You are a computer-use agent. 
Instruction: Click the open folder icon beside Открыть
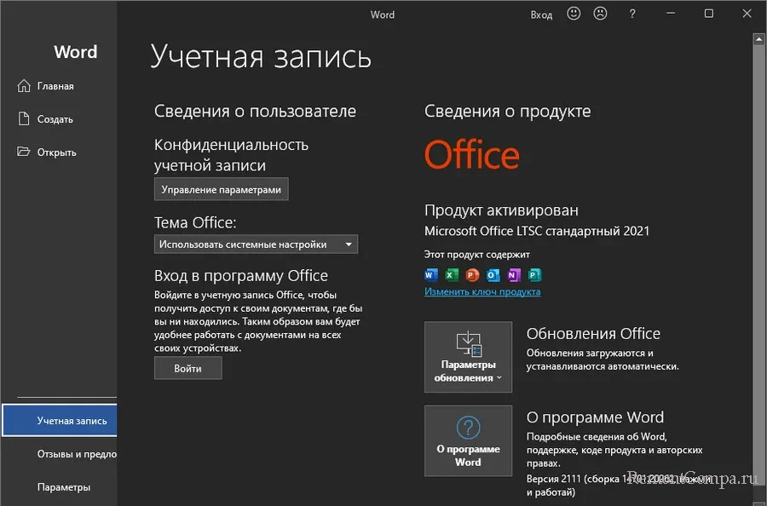point(24,152)
